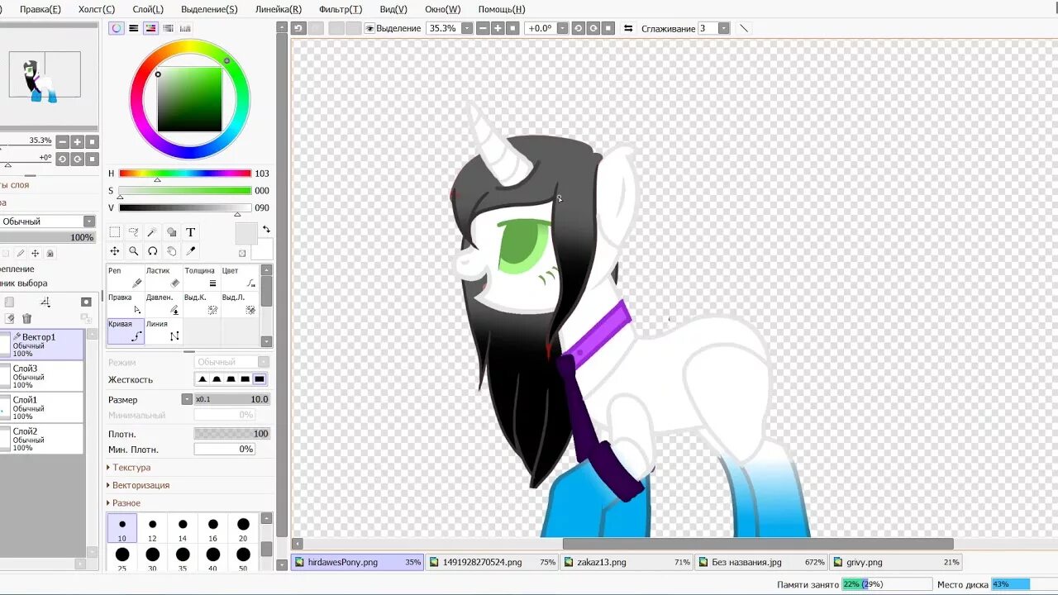1058x595 pixels.
Task: Open the zoom percentage dropdown
Action: (467, 28)
